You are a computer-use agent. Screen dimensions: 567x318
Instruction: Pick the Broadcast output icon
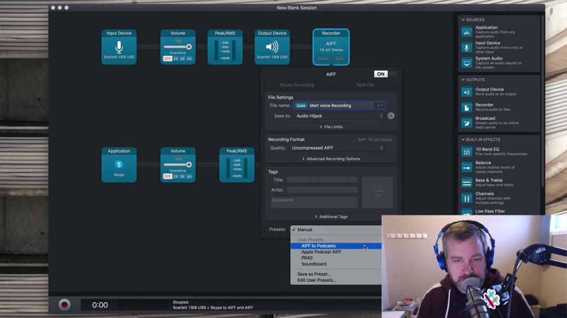tap(466, 123)
